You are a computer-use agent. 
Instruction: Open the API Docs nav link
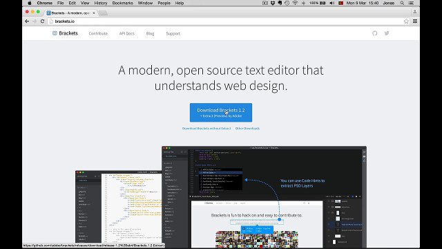(127, 34)
